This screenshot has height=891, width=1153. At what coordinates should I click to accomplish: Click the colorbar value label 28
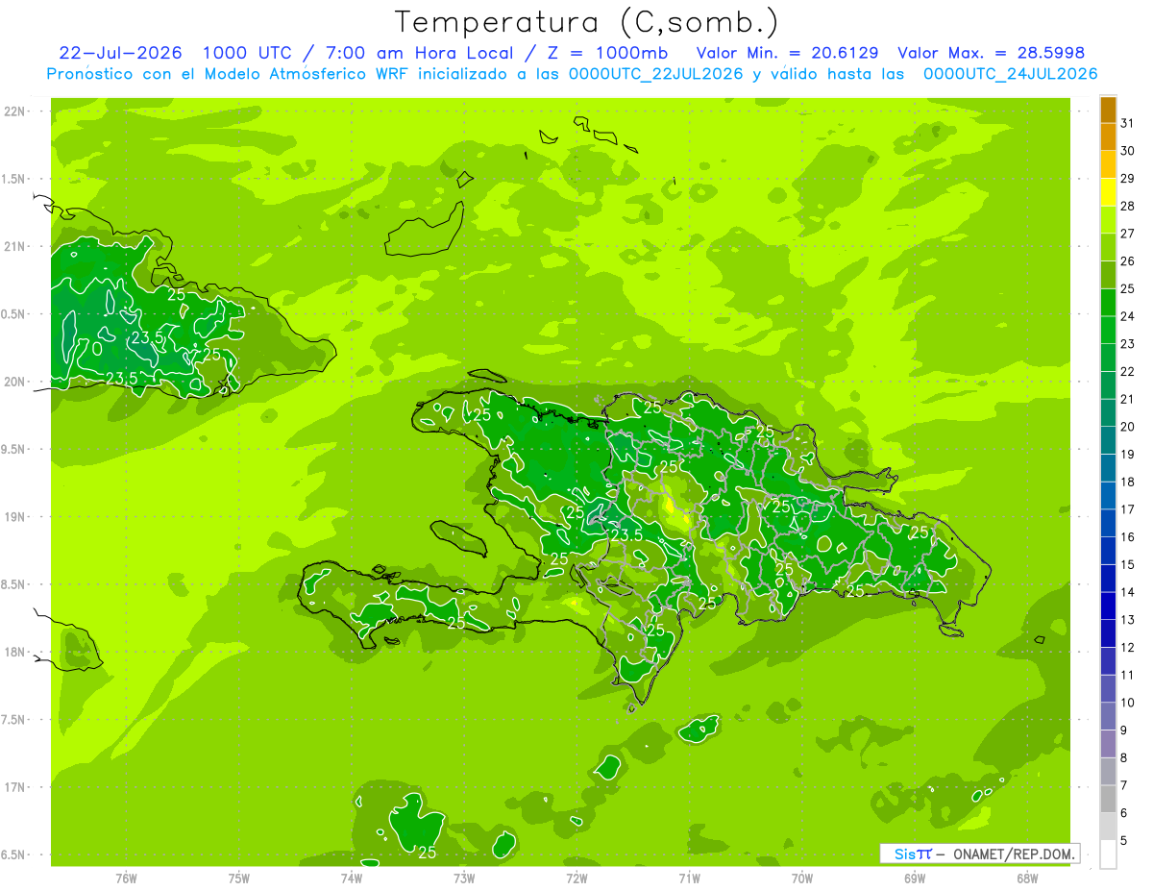[1129, 206]
